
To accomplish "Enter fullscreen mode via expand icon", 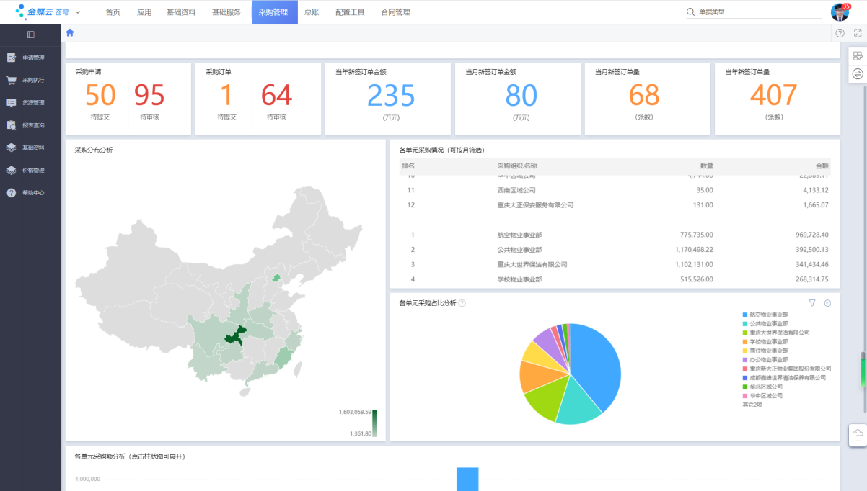I will coord(858,33).
